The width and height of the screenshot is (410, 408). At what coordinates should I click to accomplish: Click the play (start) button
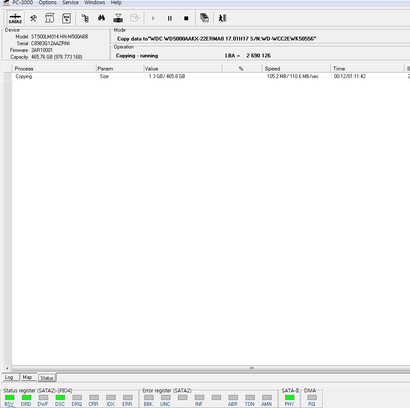point(154,18)
